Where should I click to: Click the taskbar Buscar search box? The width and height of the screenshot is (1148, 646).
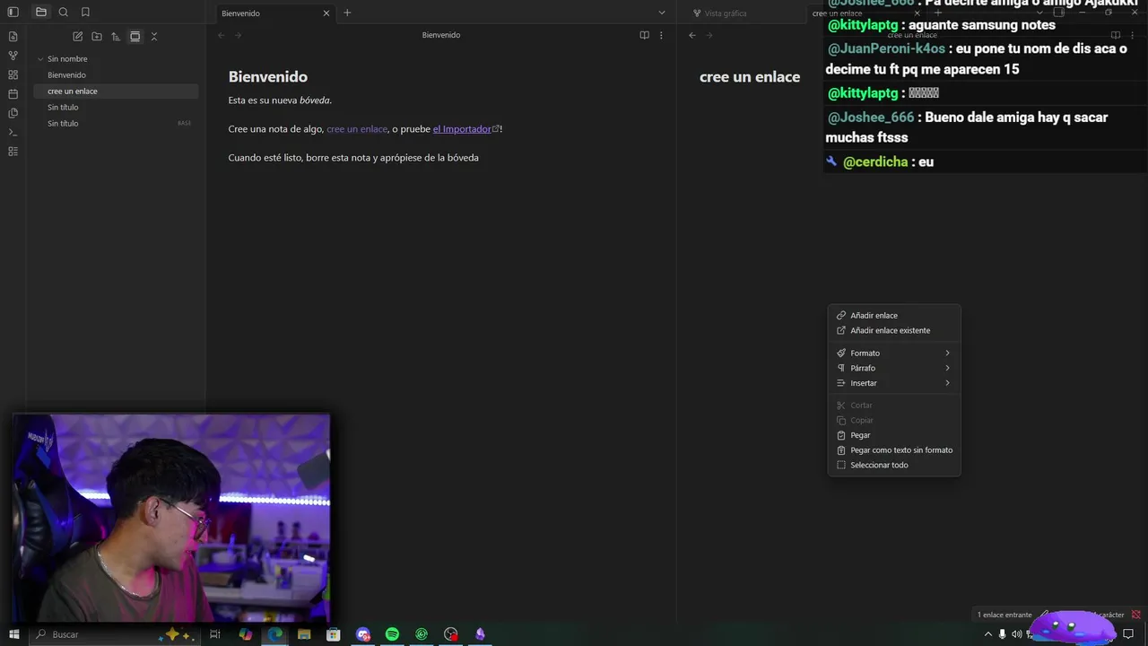(115, 634)
